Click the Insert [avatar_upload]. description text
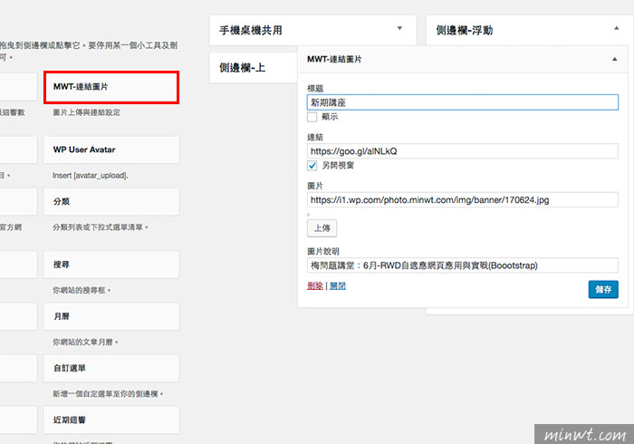The image size is (634, 444). point(91,176)
